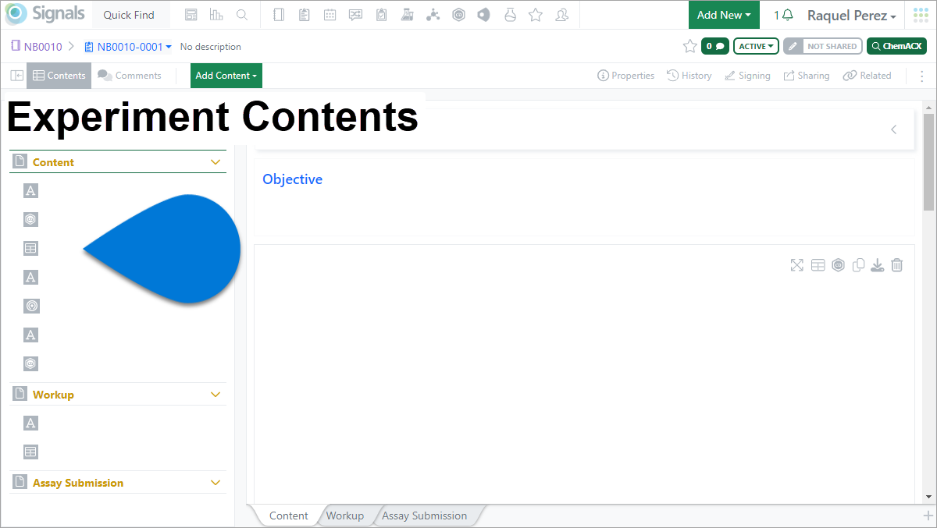Click the vertical scrollbar thumb on the right
Screen dimensions: 937x528
pos(928,161)
